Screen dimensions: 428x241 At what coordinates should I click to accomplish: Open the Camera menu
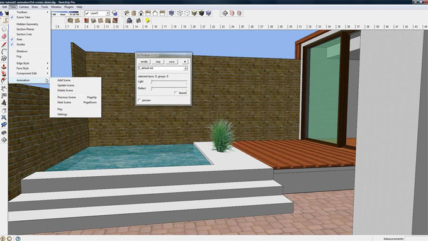point(24,7)
